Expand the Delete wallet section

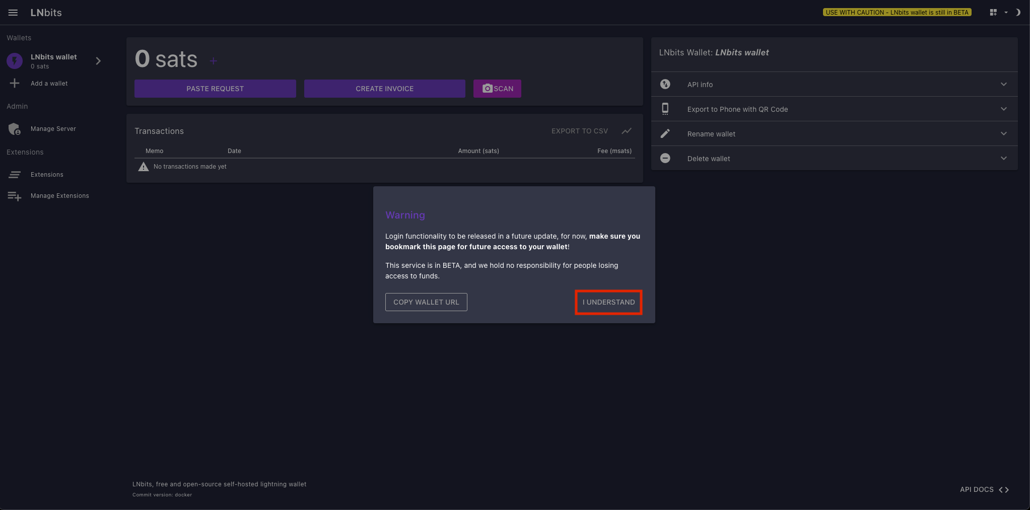[x=1003, y=158]
